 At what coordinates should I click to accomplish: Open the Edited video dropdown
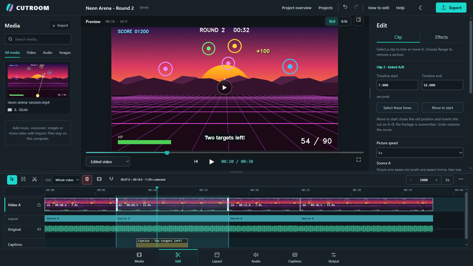click(x=108, y=161)
